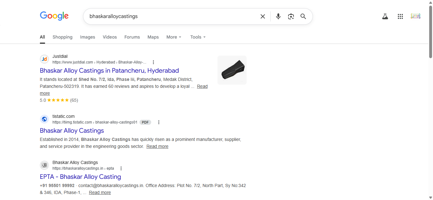Open the Google account profile picture
433x200 pixels.
(415, 16)
